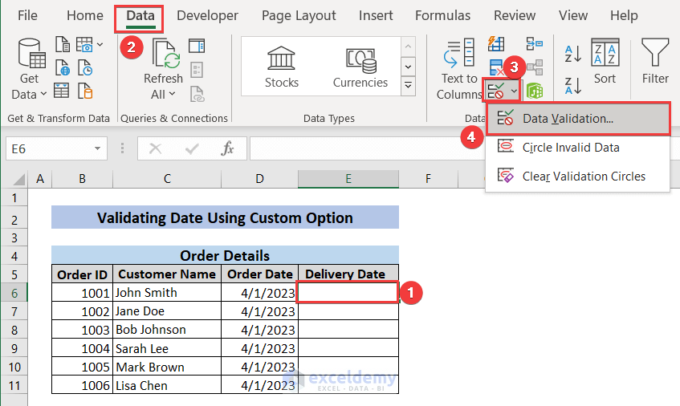This screenshot has height=406, width=680.
Task: Select cell E6 under Delivery Date
Action: pyautogui.click(x=348, y=293)
